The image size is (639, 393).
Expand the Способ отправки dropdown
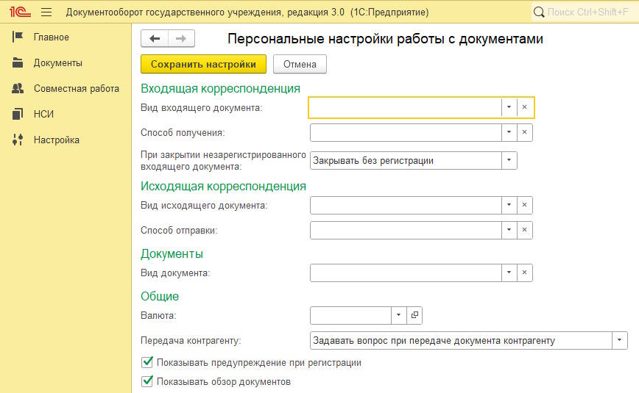pos(509,230)
